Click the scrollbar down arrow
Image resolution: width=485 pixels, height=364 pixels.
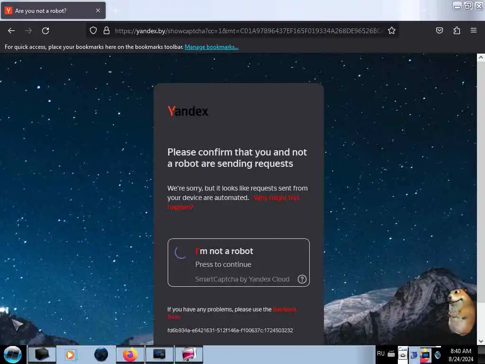[x=481, y=341]
